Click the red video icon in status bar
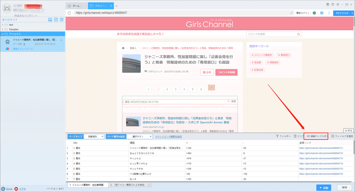Viewport: 355px width, 192px height. point(16,189)
